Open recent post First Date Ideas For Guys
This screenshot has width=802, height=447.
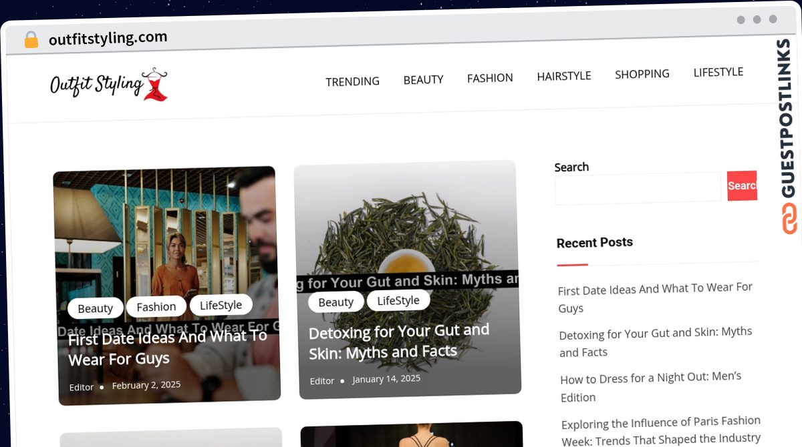(x=656, y=298)
